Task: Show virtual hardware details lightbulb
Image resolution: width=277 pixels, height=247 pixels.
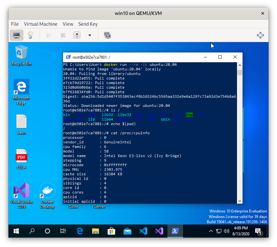Action: coord(30,35)
